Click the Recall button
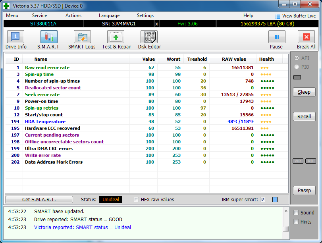The height and width of the screenshot is (243, 322). (x=304, y=117)
